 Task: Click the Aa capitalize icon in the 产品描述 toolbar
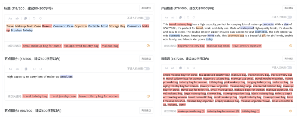(167, 18)
